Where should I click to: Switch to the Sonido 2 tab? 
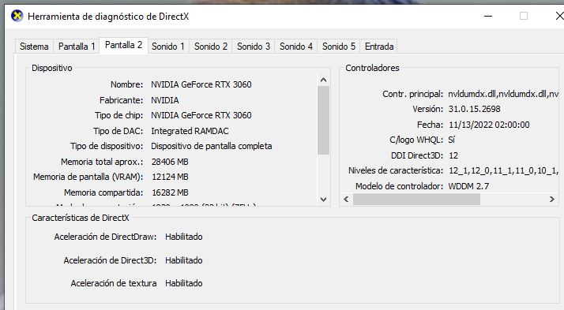(211, 47)
